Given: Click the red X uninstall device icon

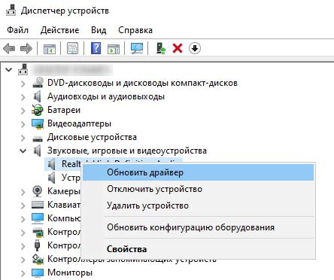Looking at the screenshot, I should 178,48.
